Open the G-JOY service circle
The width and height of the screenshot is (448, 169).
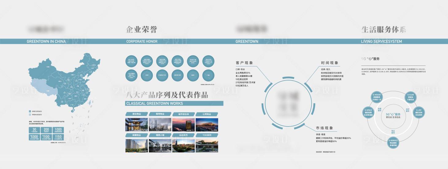(419, 111)
